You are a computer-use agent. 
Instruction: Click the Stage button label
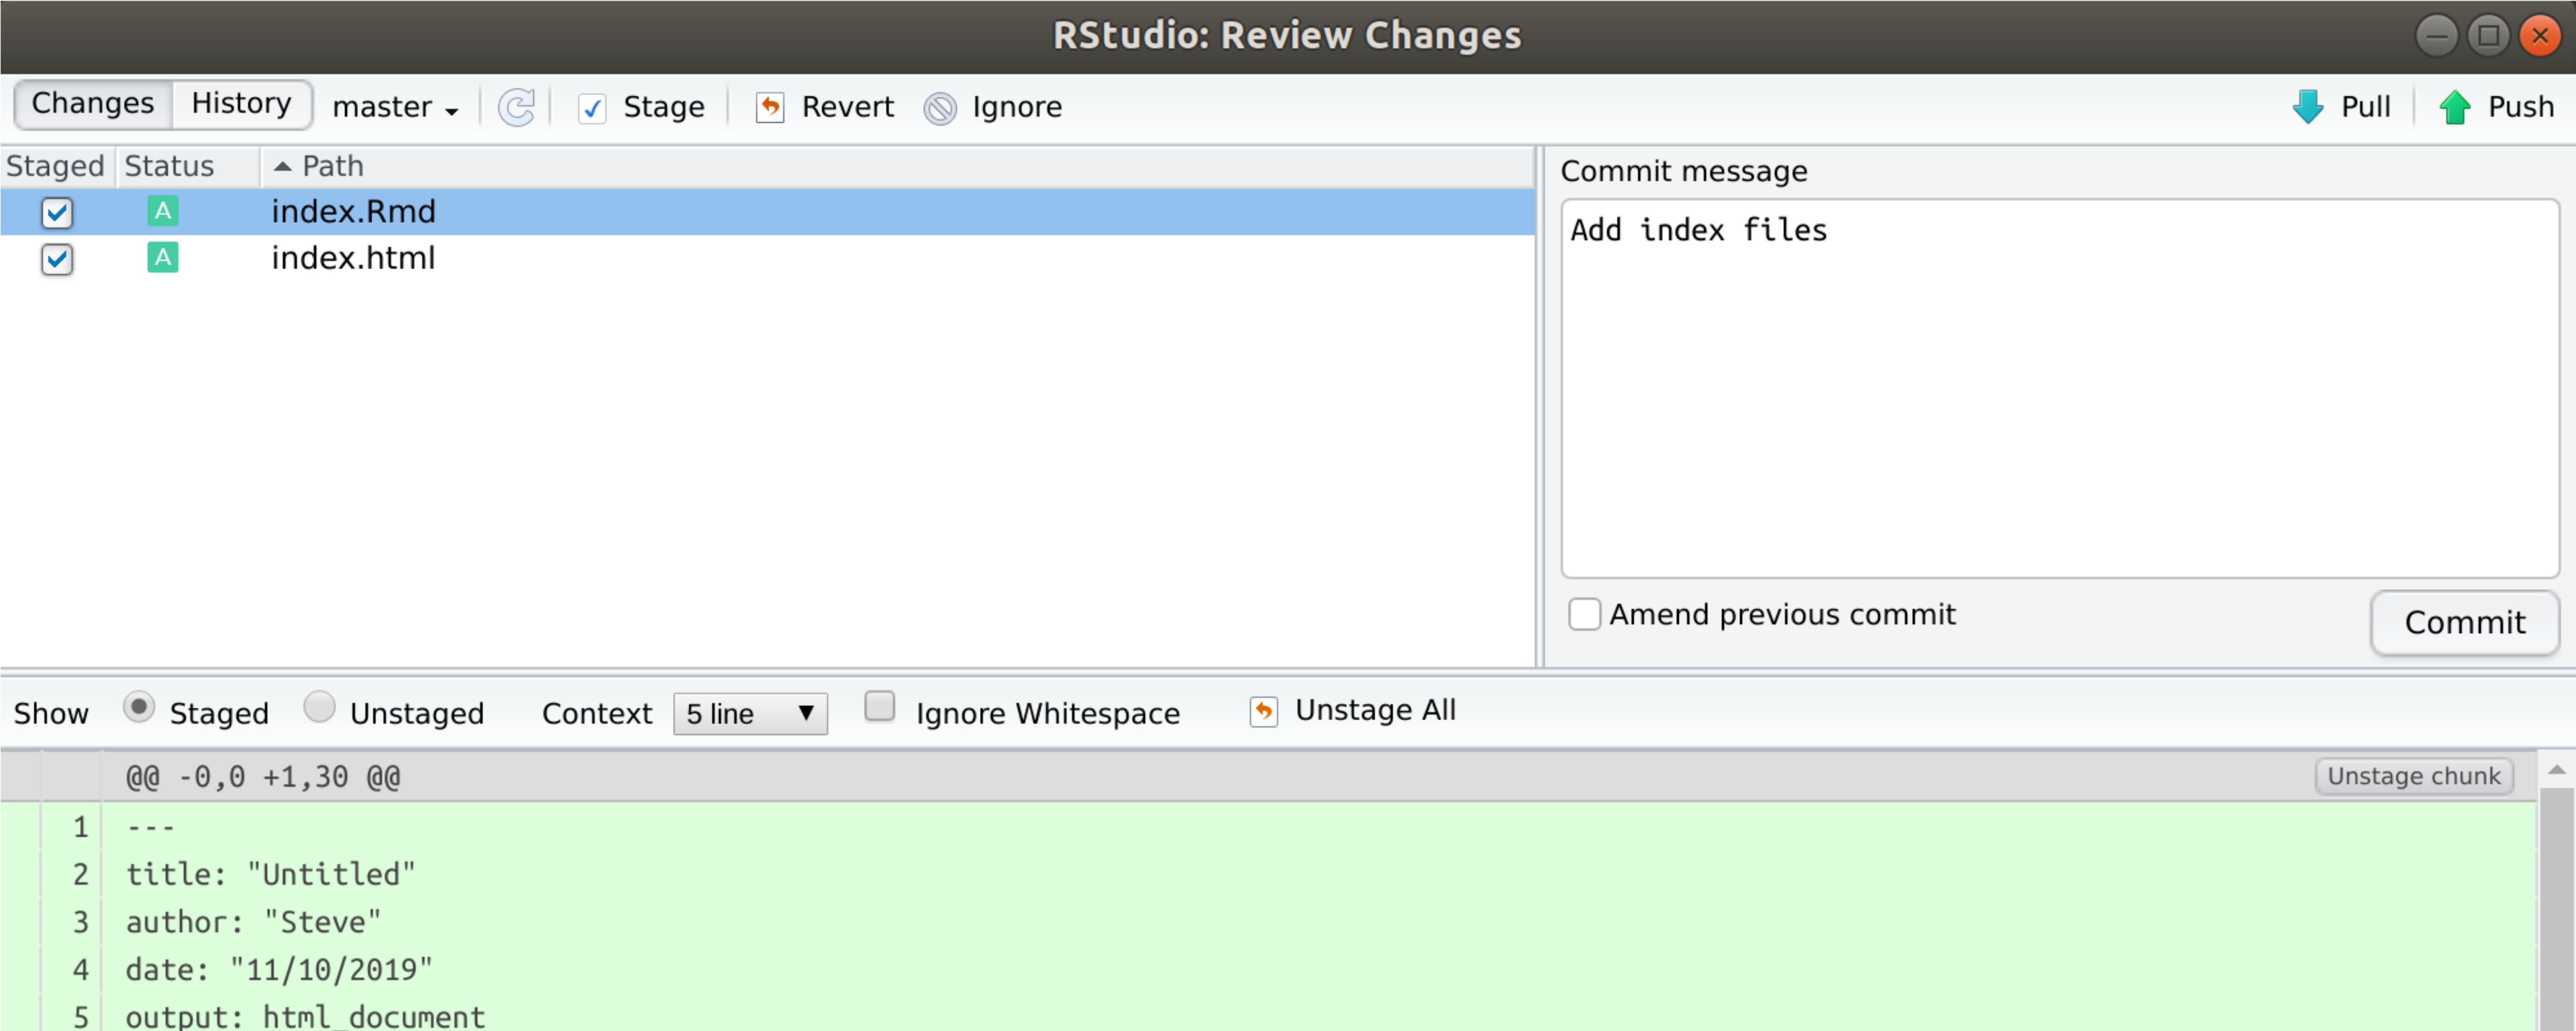pyautogui.click(x=664, y=107)
